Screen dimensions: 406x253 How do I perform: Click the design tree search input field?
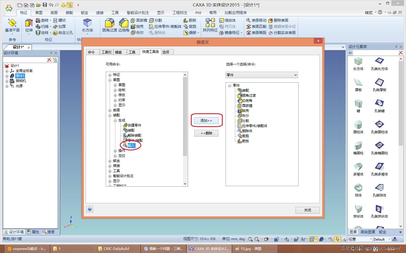click(x=25, y=60)
